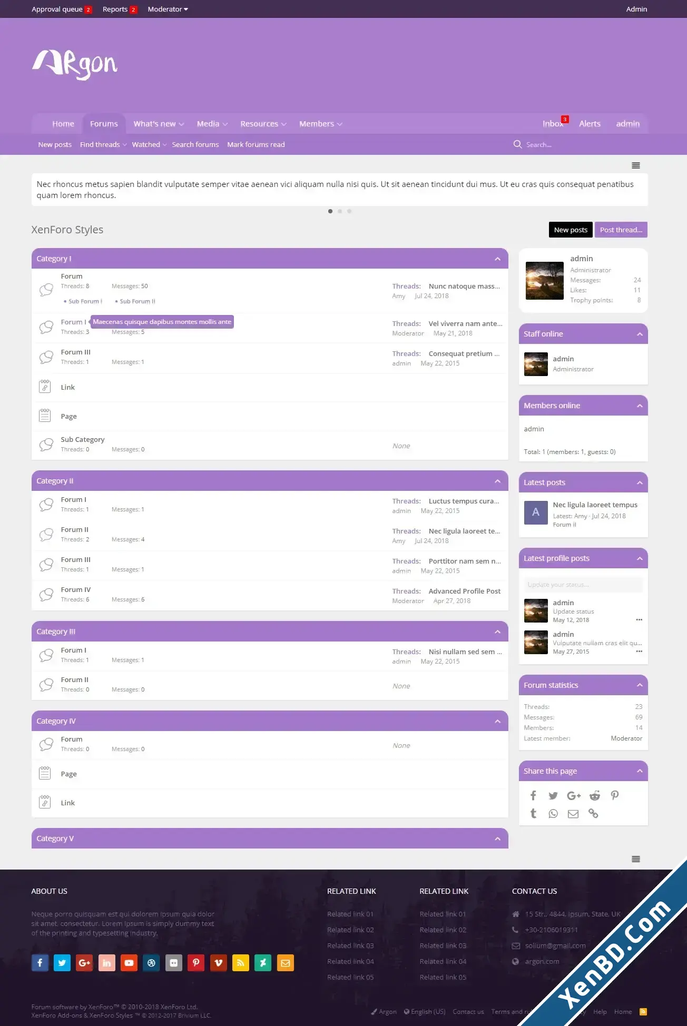Open footer Pinterest social icon

click(x=196, y=963)
